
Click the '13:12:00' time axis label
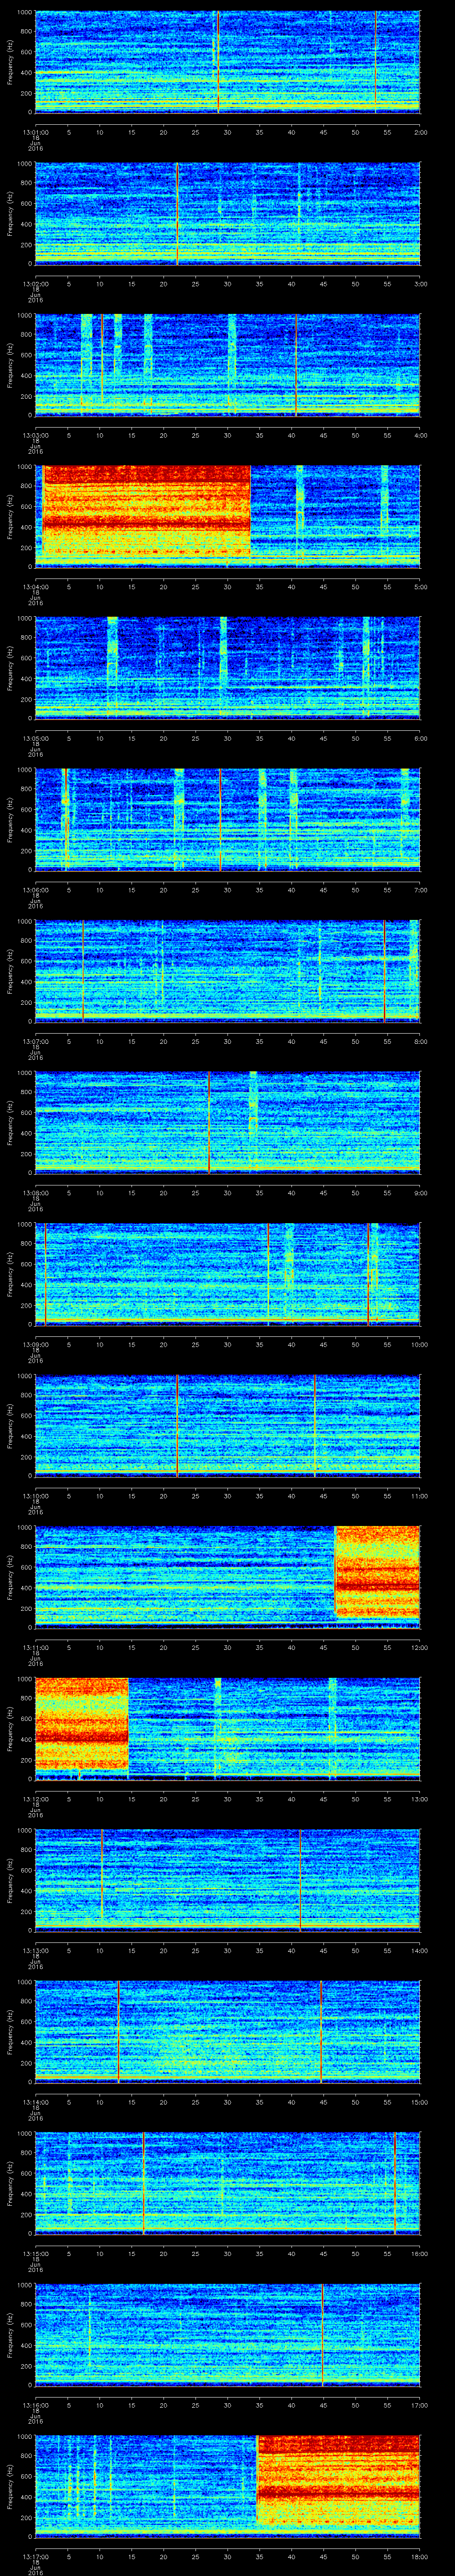[35, 1800]
